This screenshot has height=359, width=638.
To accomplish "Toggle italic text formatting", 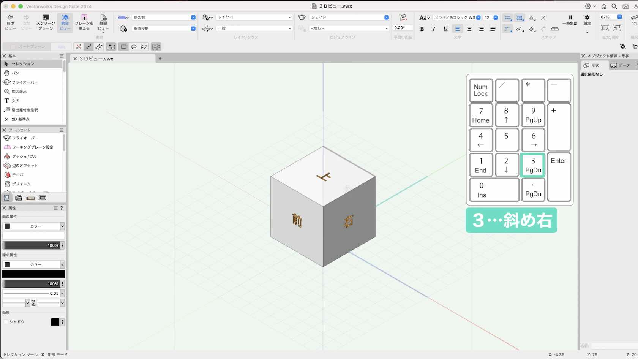I will (434, 29).
